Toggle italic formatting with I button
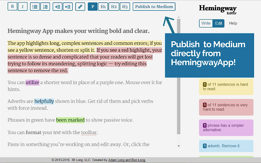 pyautogui.click(x=23, y=7)
